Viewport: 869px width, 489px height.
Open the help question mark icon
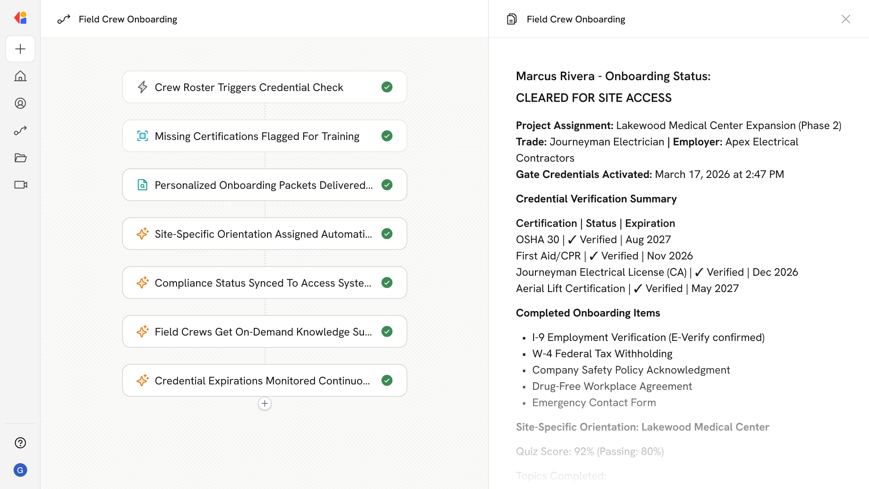20,443
